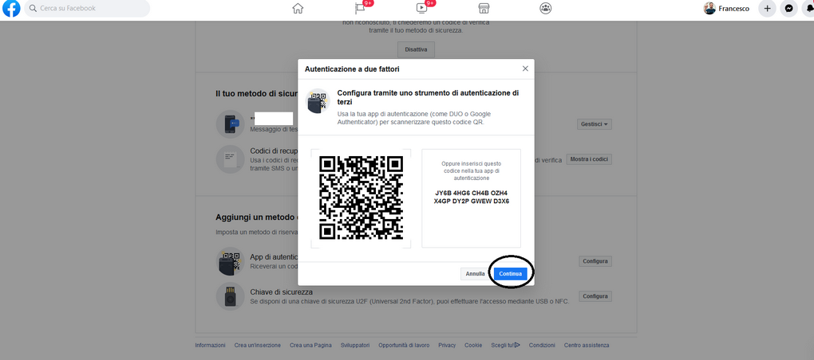The height and width of the screenshot is (360, 814).
Task: Open the Gestisci dropdown
Action: pos(595,124)
